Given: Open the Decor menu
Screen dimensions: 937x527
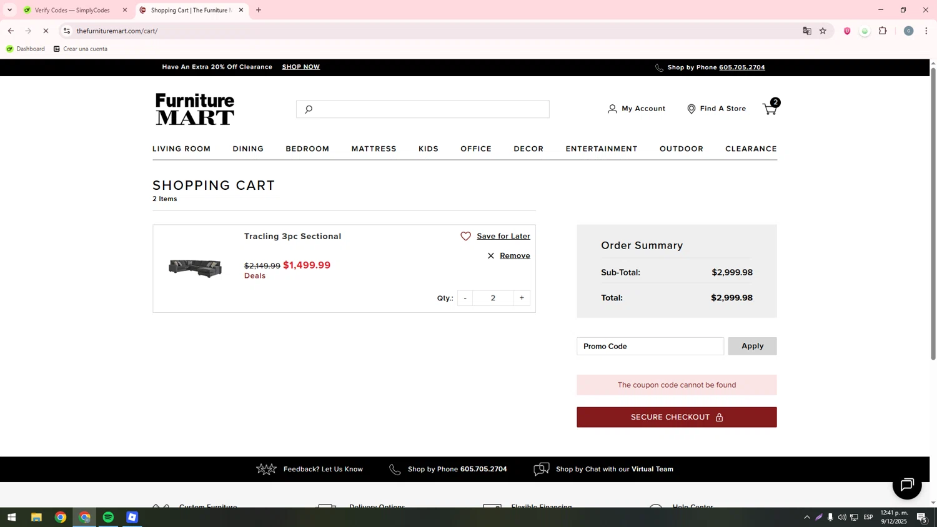Looking at the screenshot, I should 528,149.
